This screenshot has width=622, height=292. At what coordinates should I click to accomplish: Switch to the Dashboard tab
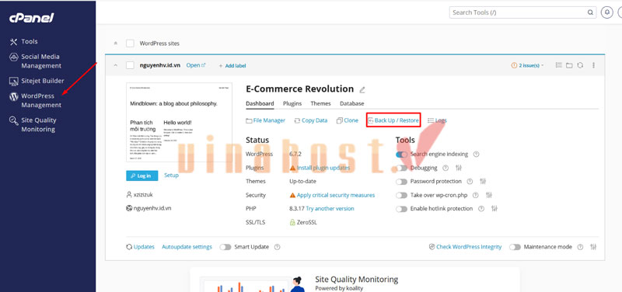[260, 103]
